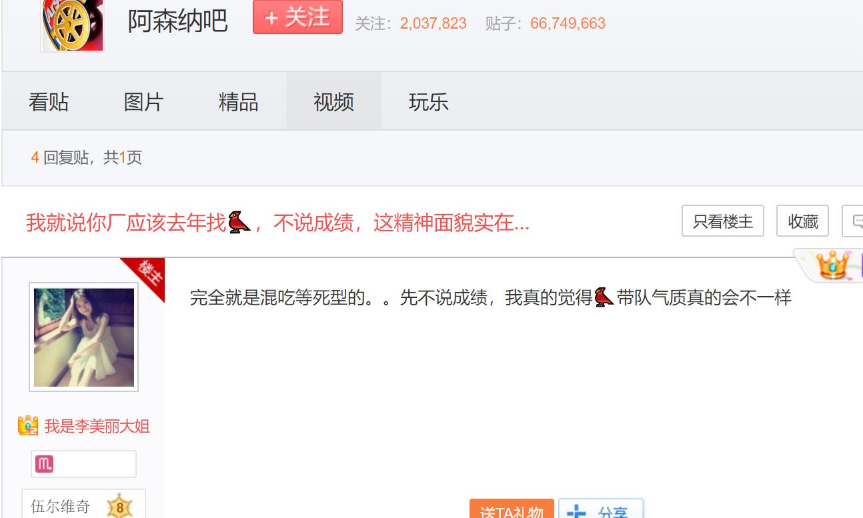Open the poster's profile photo
The height and width of the screenshot is (518, 863).
click(84, 337)
